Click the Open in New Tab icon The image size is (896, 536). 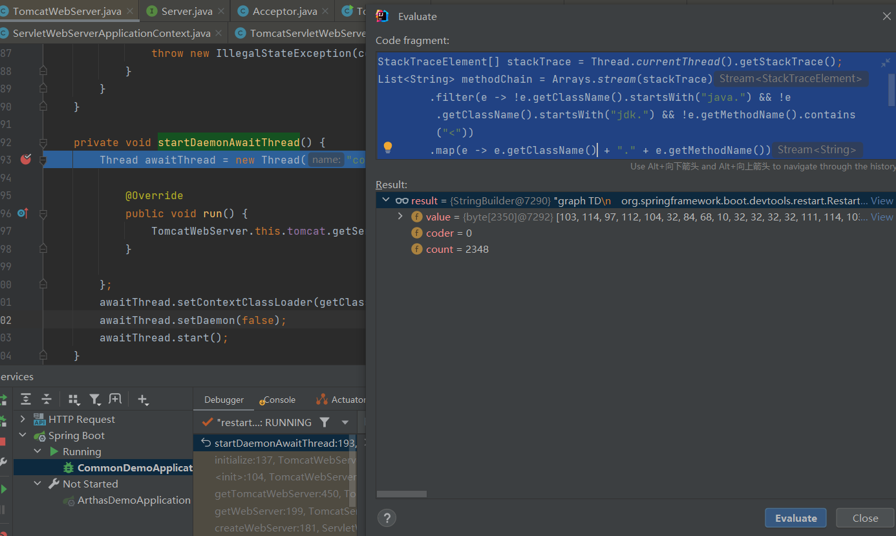point(116,399)
